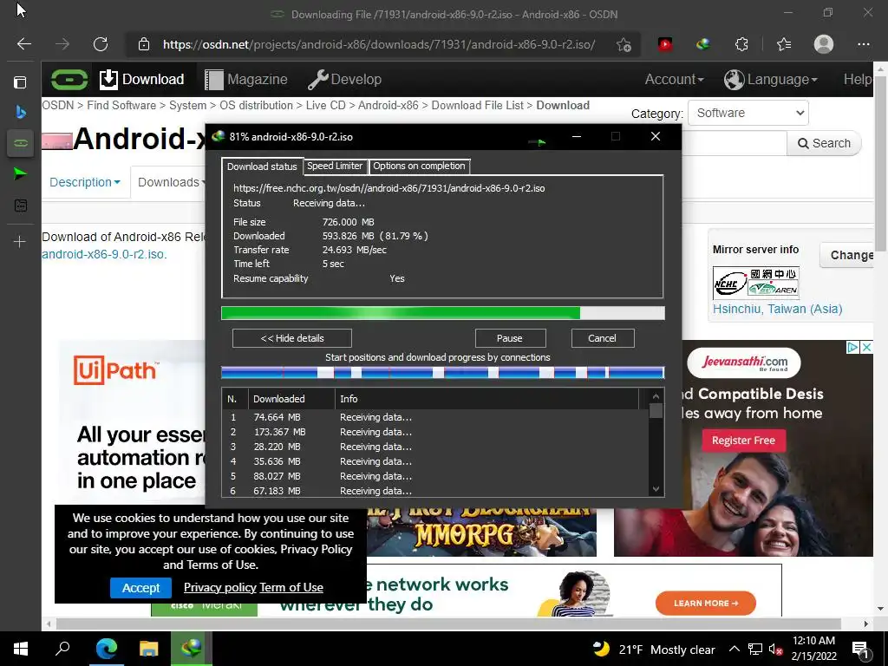Select the fifth sidebar tab icon

(21, 205)
